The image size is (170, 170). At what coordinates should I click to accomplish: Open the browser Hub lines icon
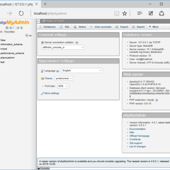[140, 13]
